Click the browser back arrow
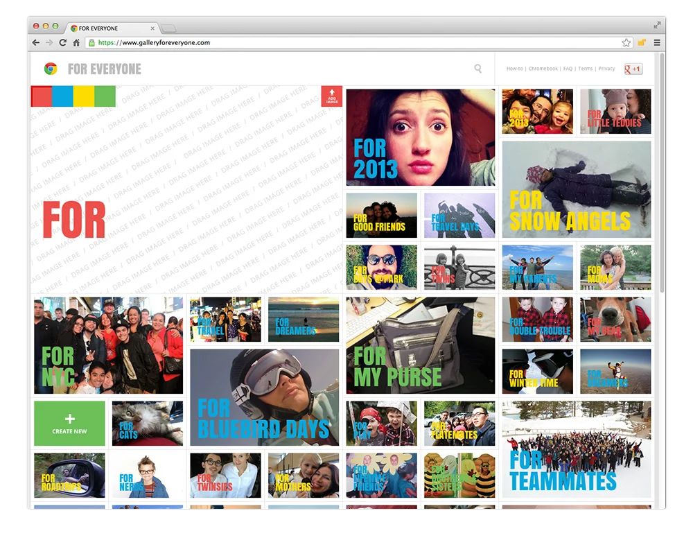The width and height of the screenshot is (693, 547). click(x=36, y=42)
